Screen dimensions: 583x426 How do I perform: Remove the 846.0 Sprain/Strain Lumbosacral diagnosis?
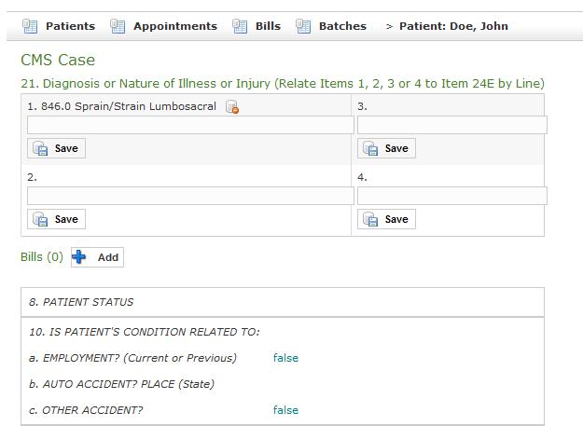[x=232, y=107]
